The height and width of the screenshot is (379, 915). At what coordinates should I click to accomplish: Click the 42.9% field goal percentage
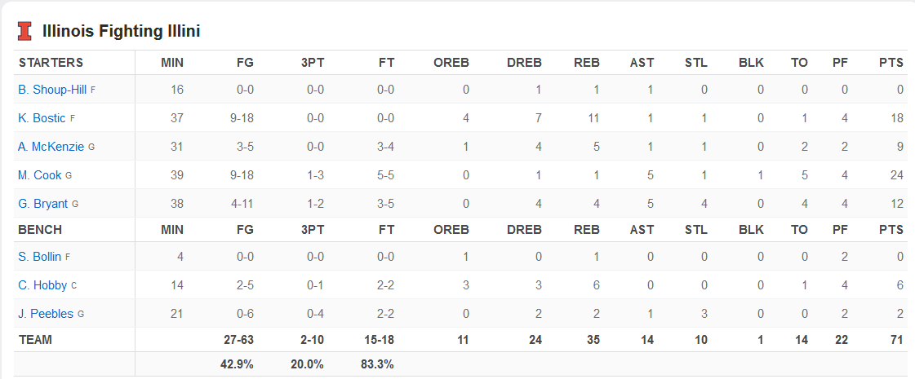(237, 364)
